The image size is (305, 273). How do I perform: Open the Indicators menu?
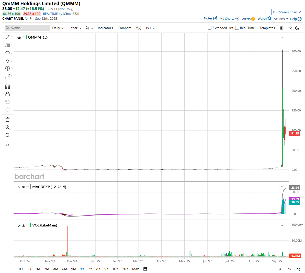tap(105, 28)
